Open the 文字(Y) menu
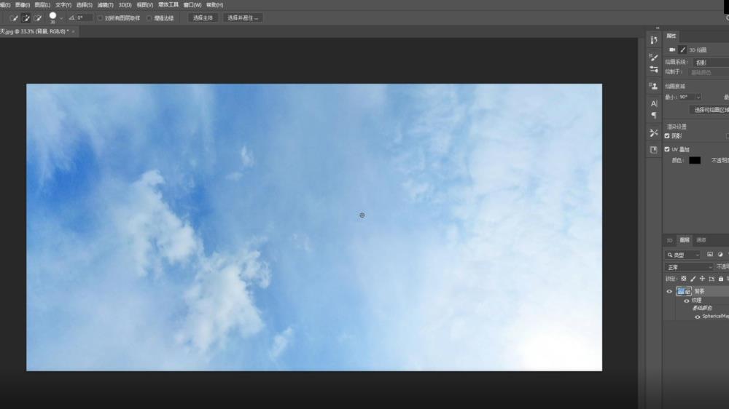 [63, 5]
